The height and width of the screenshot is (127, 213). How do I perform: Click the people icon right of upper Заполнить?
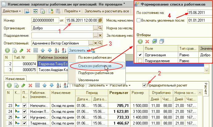[93, 50]
